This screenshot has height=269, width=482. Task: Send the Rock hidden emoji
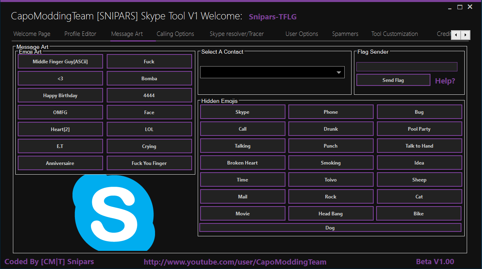pos(331,197)
